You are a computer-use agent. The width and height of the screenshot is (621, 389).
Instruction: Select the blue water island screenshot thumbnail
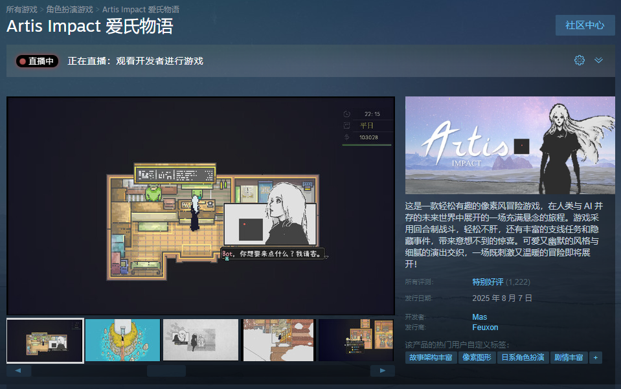(123, 340)
